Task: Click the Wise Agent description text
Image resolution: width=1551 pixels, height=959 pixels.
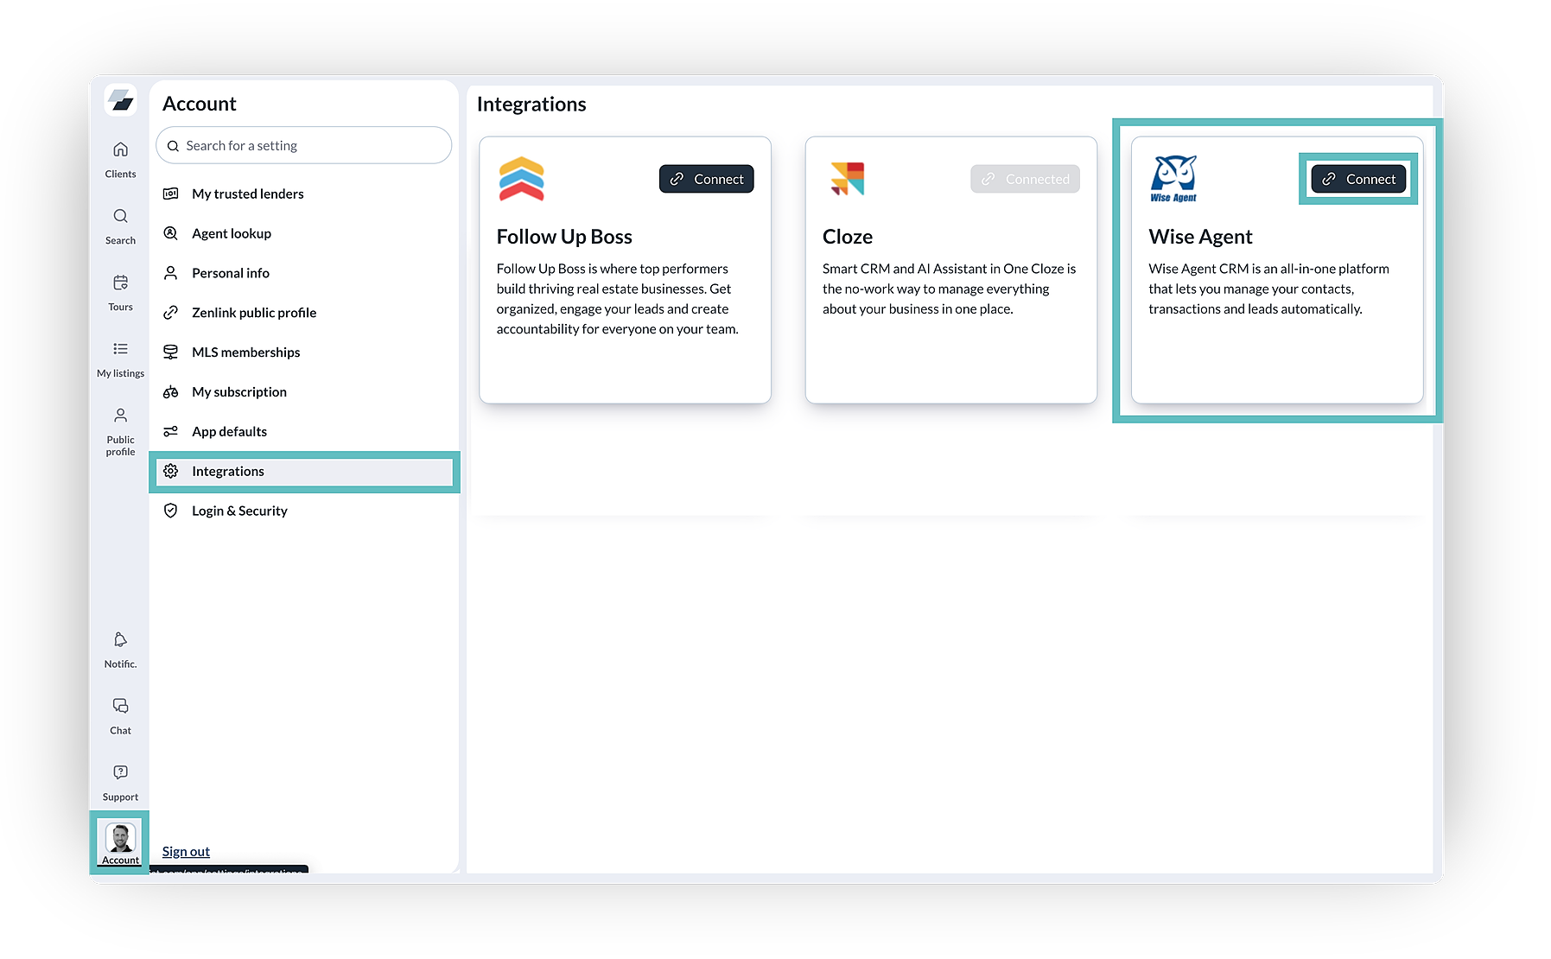Action: pos(1269,289)
